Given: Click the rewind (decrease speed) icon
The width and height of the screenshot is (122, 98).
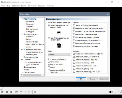Looking at the screenshot, I should (21, 92).
